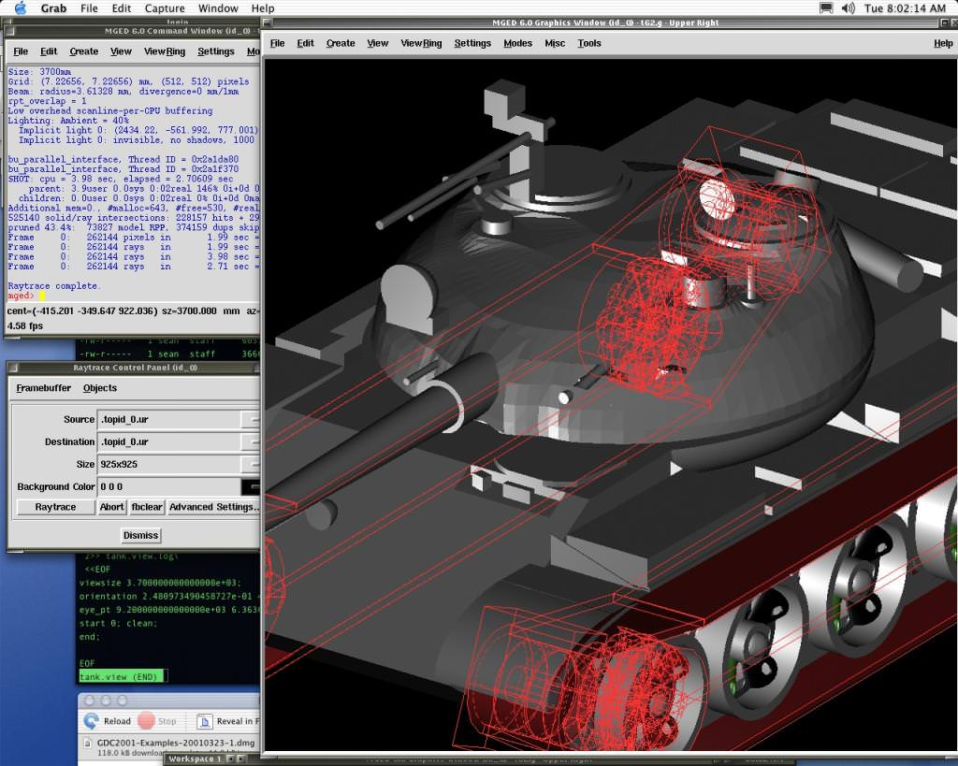Expand the Source dropdown in Raytrace panel
The image size is (958, 766).
250,420
